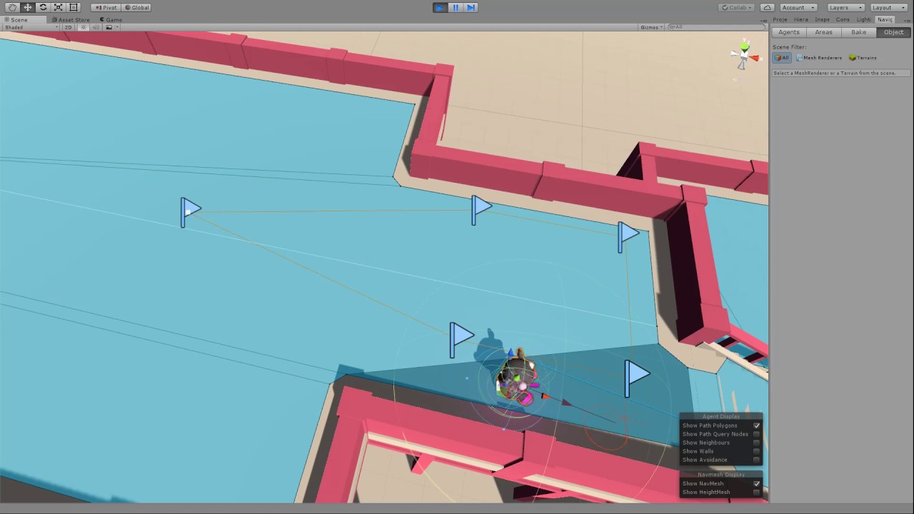914x514 pixels.
Task: Filter scene by Terrains
Action: click(x=863, y=58)
